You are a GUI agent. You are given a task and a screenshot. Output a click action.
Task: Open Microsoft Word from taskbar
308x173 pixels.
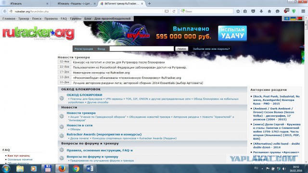pyautogui.click(x=90, y=169)
